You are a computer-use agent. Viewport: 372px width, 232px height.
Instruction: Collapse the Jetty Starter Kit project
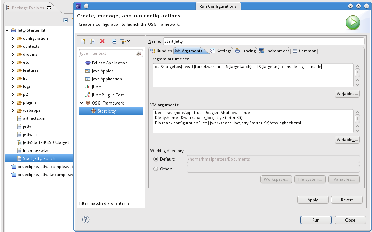click(x=7, y=30)
